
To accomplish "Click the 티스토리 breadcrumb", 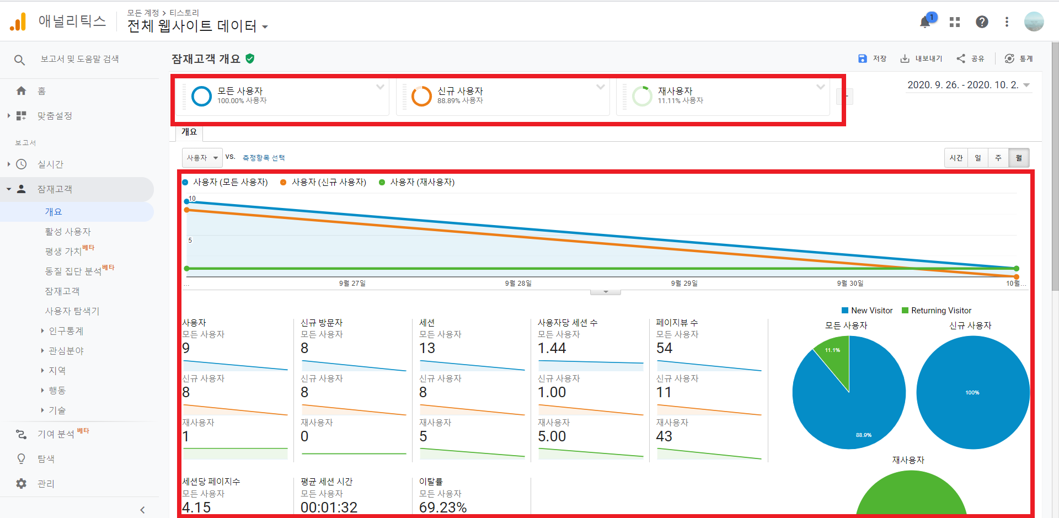I will pos(184,13).
